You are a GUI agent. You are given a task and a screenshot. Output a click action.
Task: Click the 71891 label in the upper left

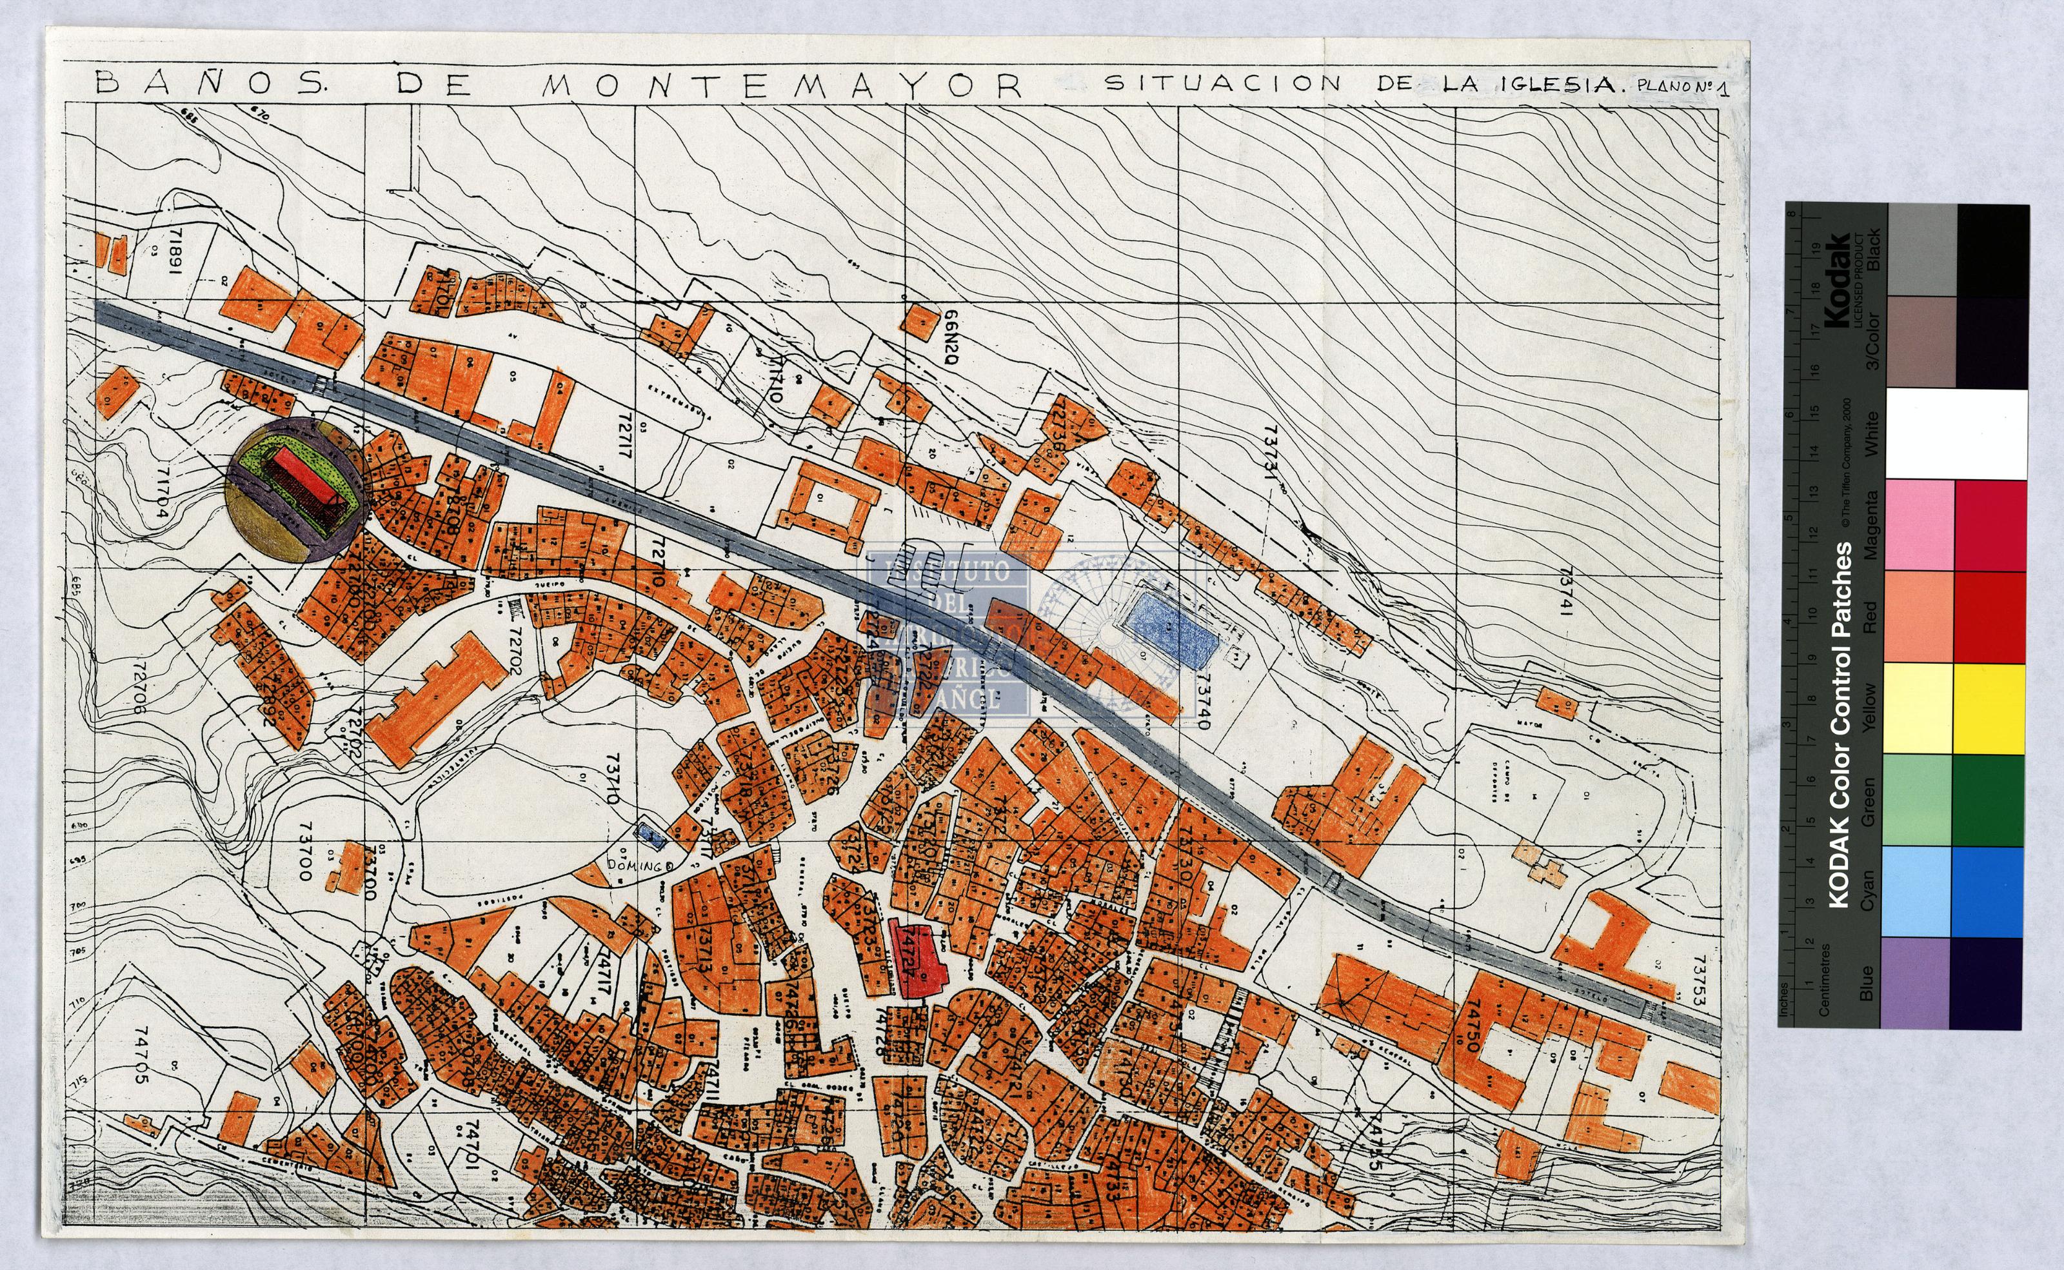[175, 250]
